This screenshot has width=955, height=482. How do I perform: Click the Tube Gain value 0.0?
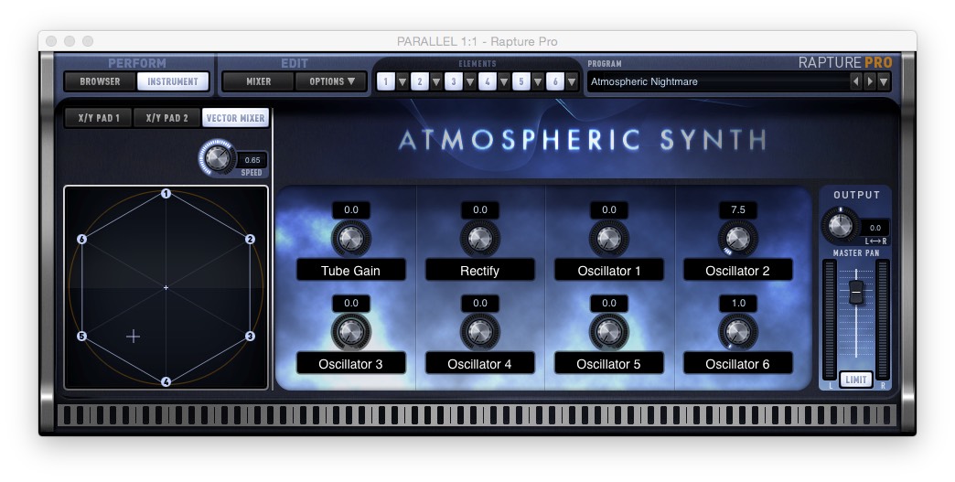point(351,209)
